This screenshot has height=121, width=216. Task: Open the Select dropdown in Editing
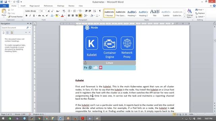[x=200, y=17]
